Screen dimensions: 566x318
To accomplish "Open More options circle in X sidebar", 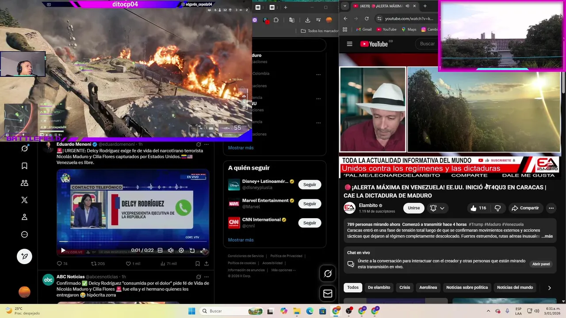I will click(24, 235).
